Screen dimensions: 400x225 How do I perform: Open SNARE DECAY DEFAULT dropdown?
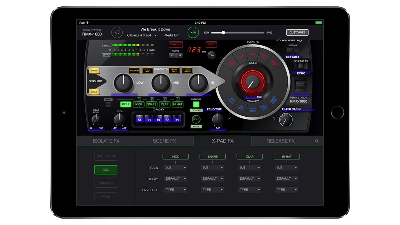point(213,179)
